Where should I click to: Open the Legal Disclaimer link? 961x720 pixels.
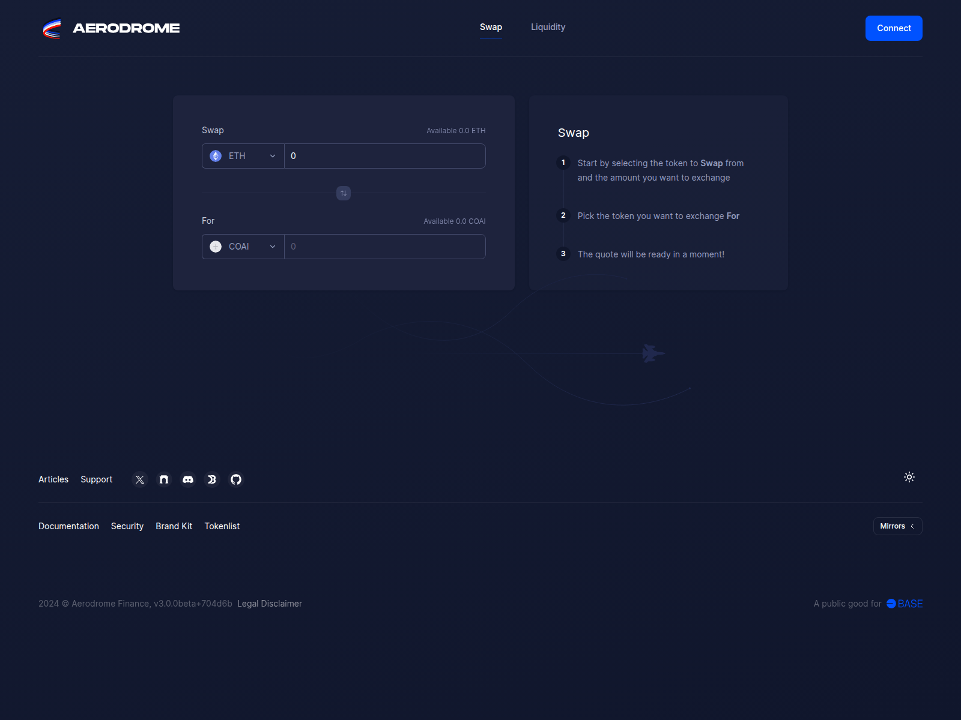tap(270, 604)
